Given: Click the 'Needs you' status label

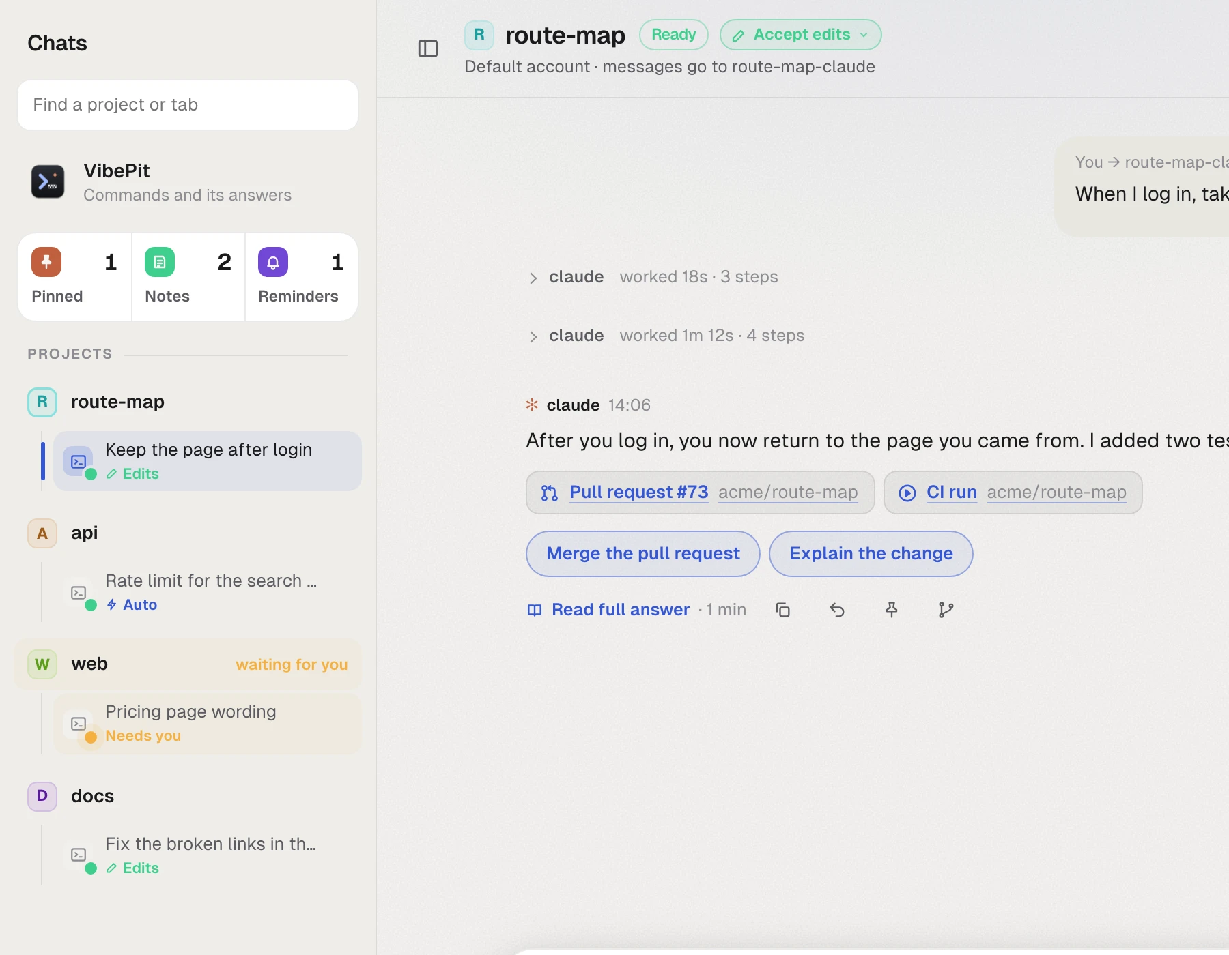Looking at the screenshot, I should point(143,736).
